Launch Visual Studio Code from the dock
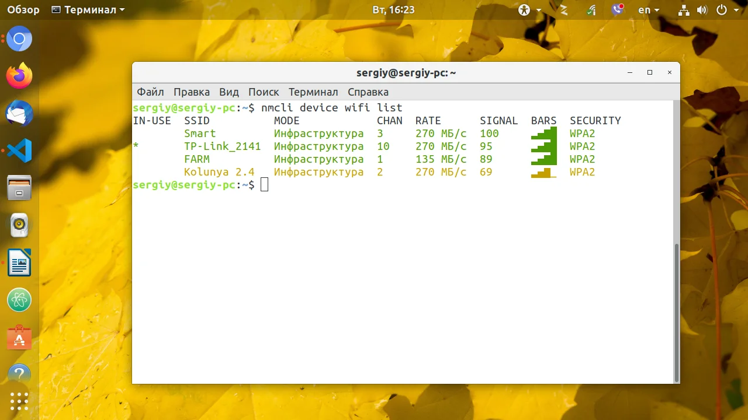 click(x=19, y=150)
